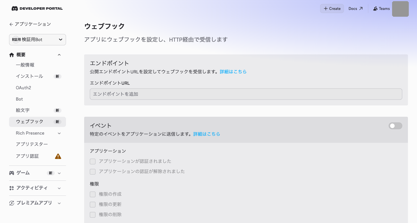Expand the プレミアムアプリ section chevron

pos(59,203)
